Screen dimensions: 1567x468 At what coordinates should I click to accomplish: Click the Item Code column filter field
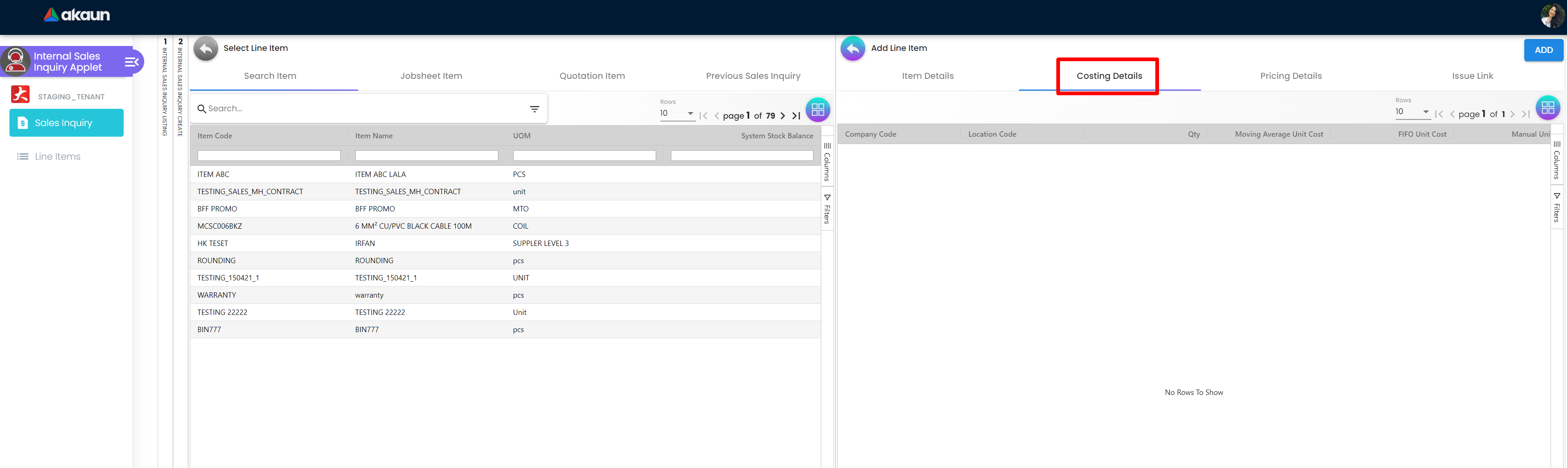point(268,156)
